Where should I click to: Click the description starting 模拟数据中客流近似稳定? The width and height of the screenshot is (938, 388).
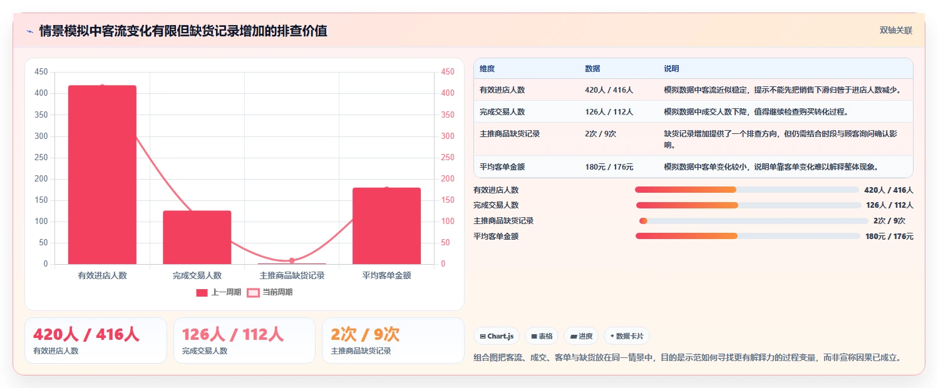[x=783, y=90]
